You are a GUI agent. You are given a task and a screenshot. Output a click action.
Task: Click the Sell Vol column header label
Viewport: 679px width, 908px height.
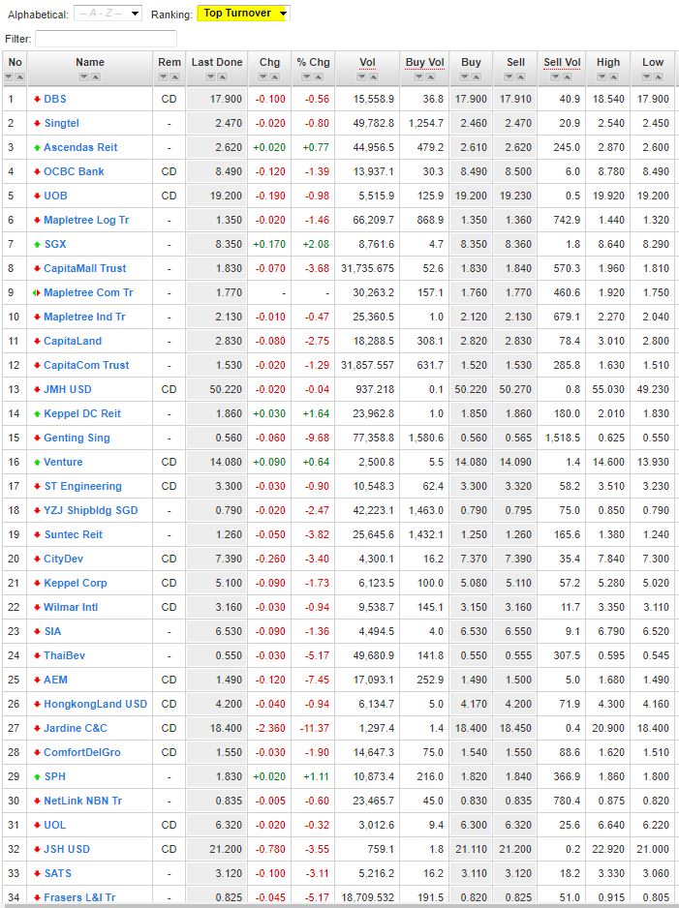tap(562, 63)
